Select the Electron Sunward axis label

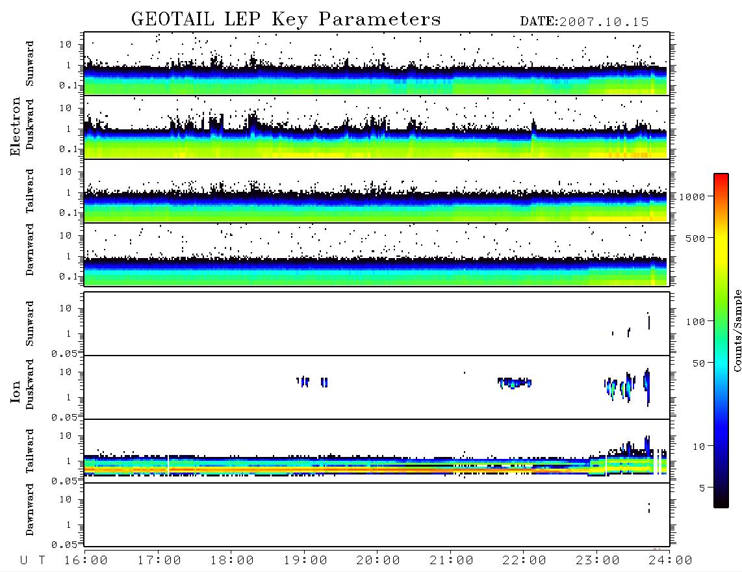30,64
